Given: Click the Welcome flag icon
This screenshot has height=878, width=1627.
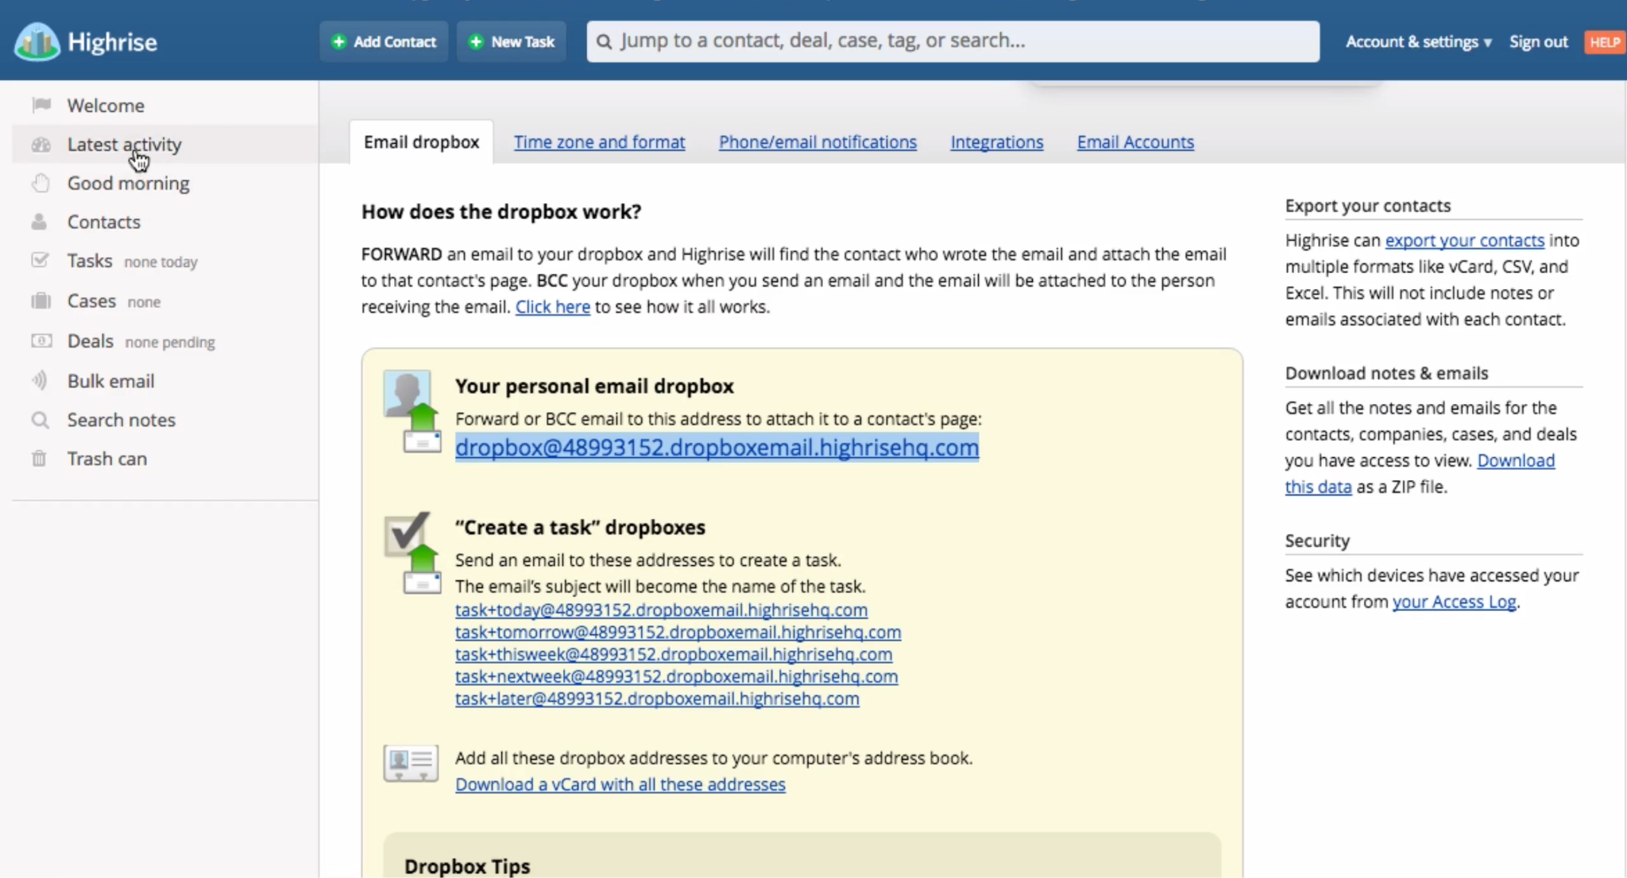Looking at the screenshot, I should click(x=41, y=105).
